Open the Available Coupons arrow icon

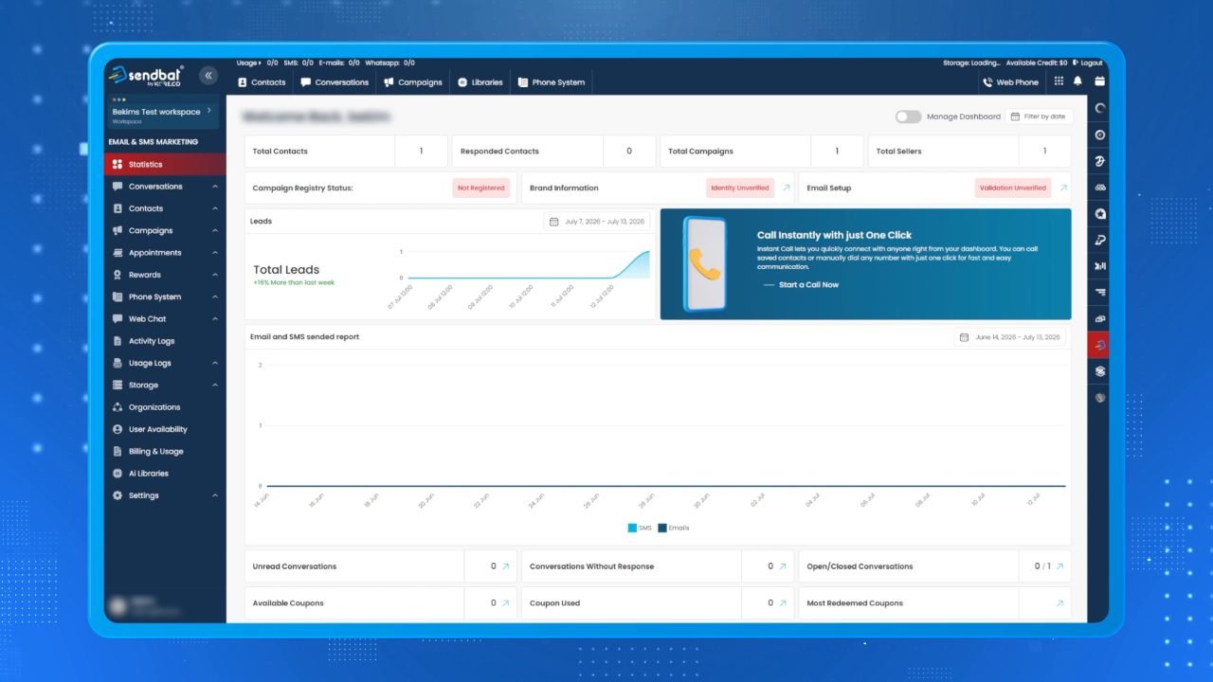[505, 602]
